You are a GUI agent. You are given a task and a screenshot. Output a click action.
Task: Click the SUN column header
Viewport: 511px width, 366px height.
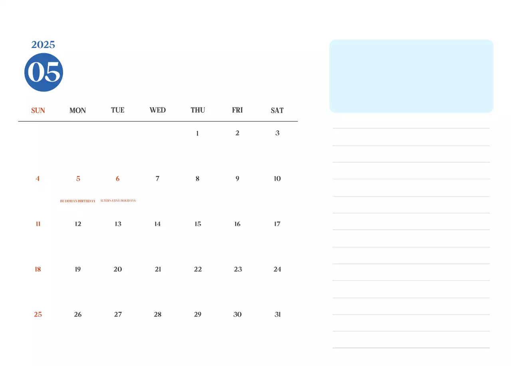click(x=38, y=110)
